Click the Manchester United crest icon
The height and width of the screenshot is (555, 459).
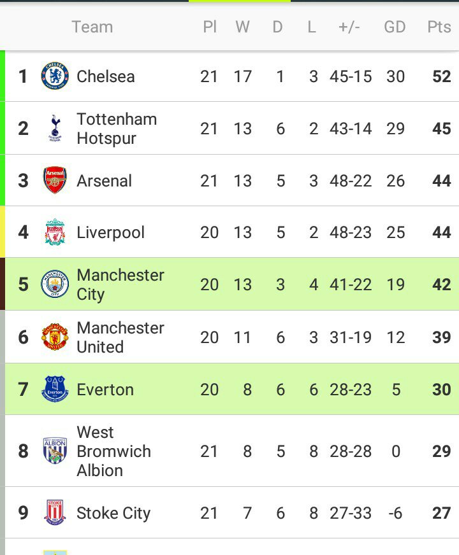coord(55,337)
